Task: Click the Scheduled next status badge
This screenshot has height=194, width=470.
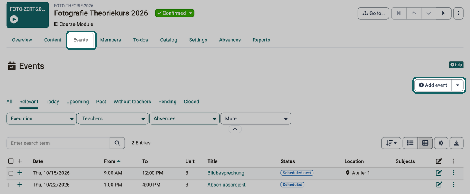Action: (297, 173)
